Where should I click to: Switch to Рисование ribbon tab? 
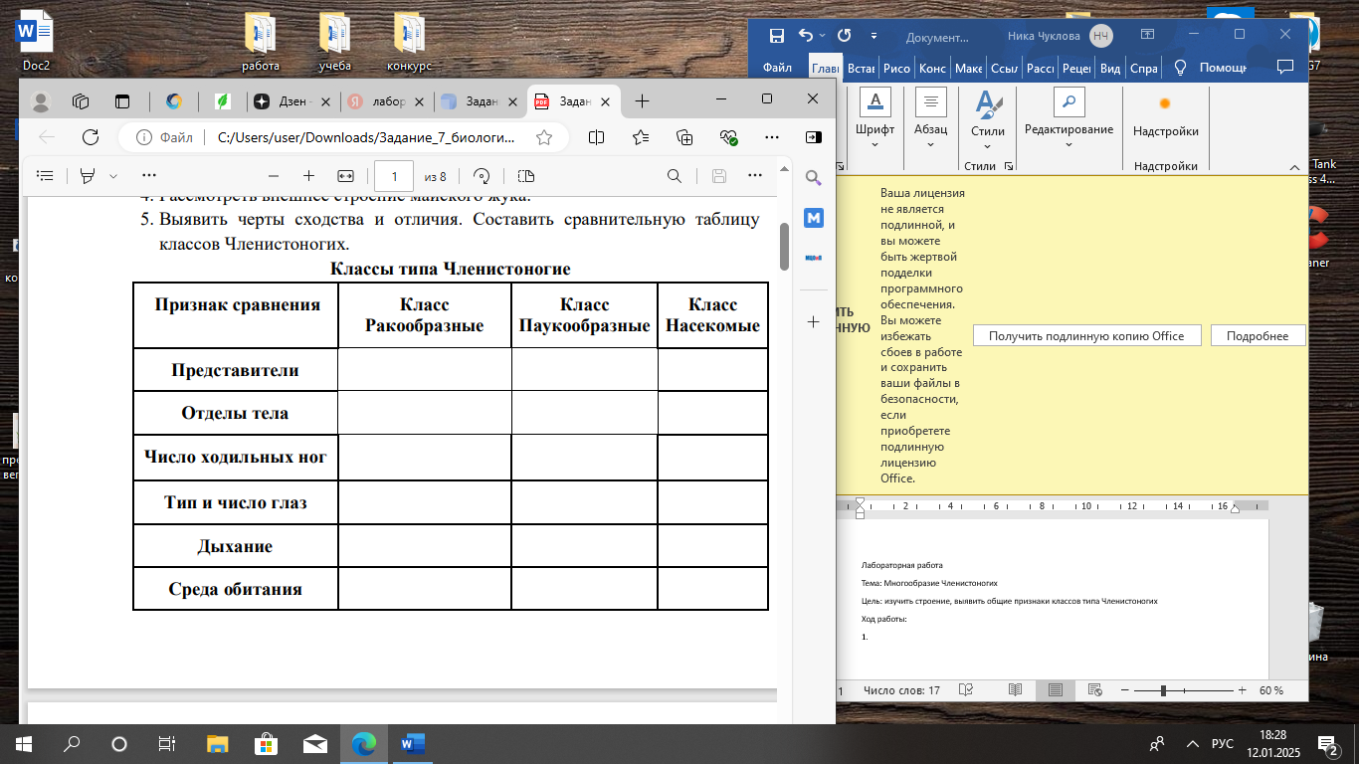pyautogui.click(x=896, y=68)
